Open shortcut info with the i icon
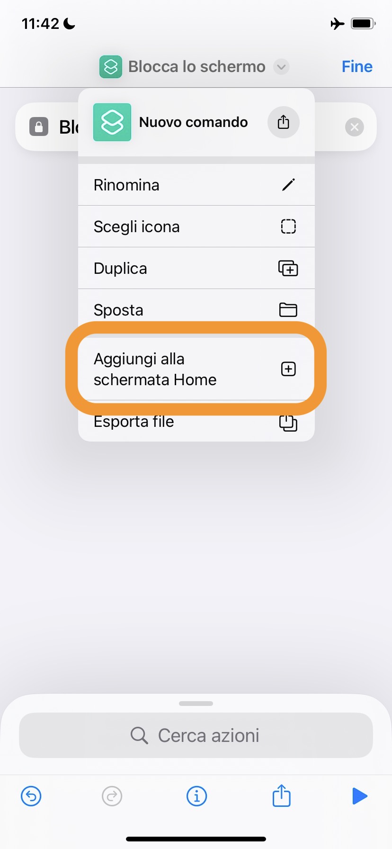Viewport: 392px width, 849px height. point(196,796)
